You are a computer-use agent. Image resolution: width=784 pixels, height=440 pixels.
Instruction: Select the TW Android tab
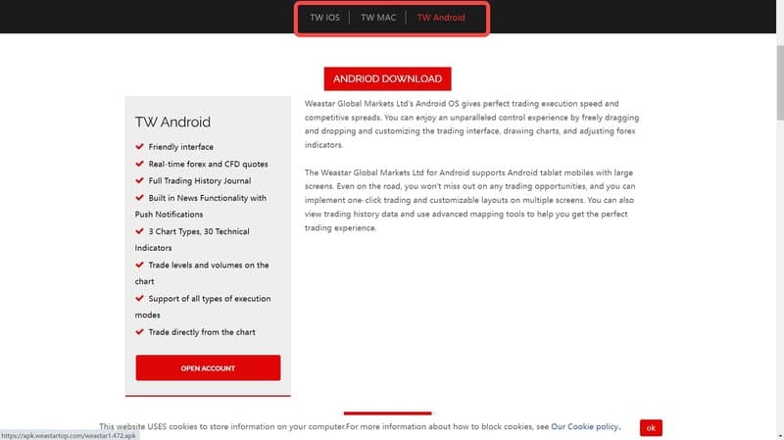pyautogui.click(x=441, y=18)
